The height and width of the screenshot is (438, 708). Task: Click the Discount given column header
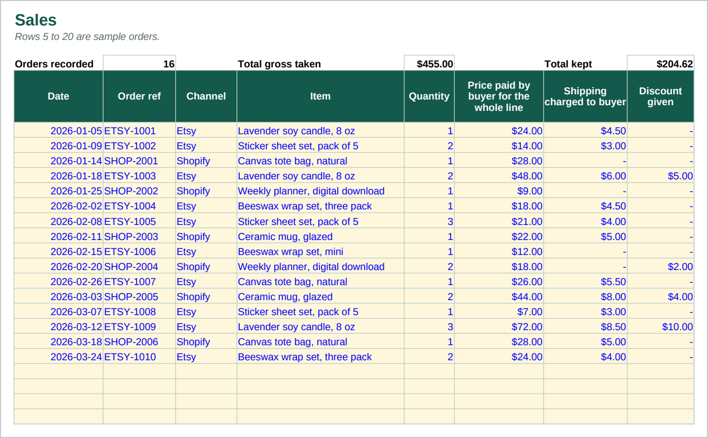pyautogui.click(x=660, y=96)
